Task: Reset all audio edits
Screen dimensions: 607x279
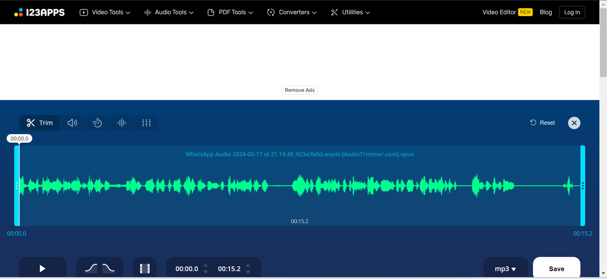Action: point(543,123)
